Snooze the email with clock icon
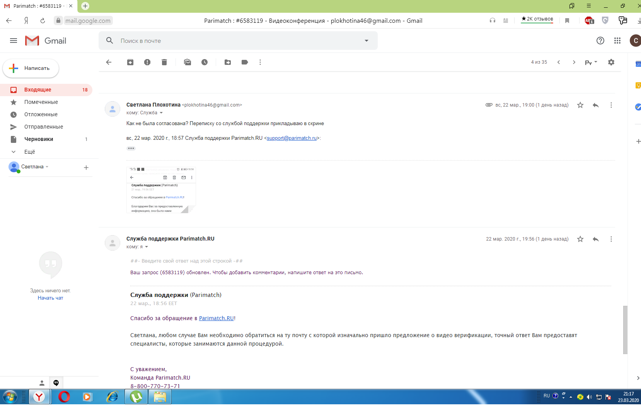The image size is (641, 407). [205, 62]
